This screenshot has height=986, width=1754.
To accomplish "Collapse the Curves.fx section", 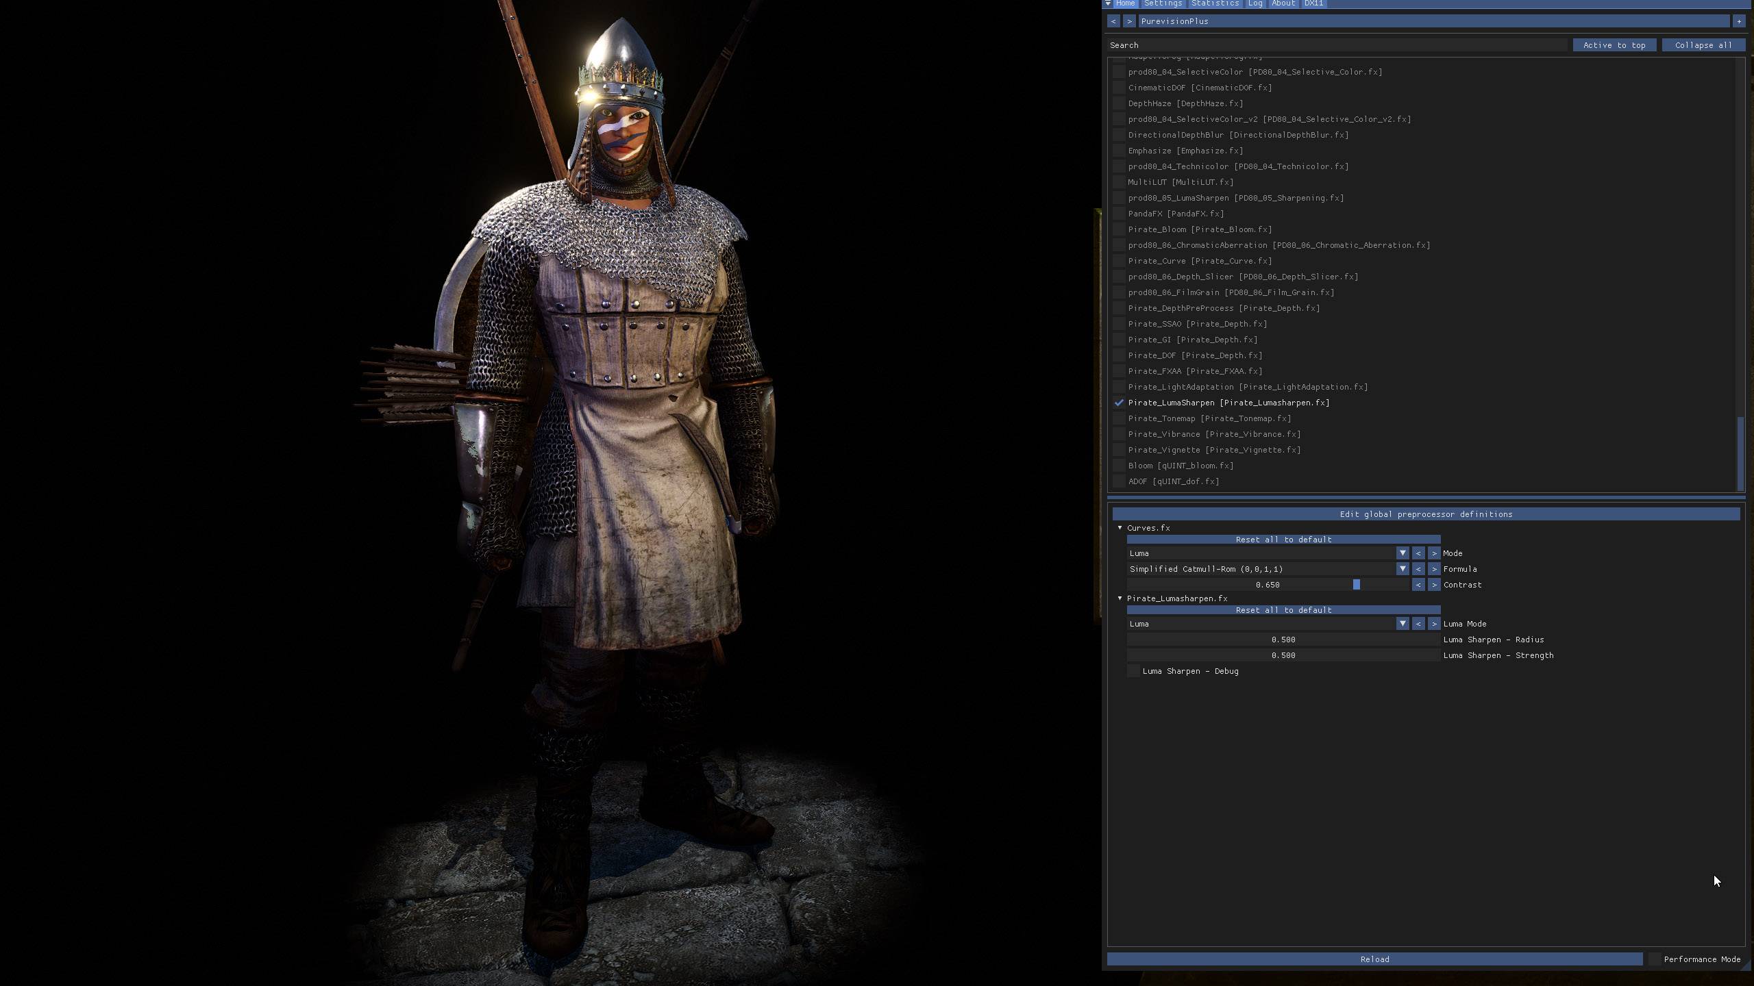I will coord(1120,528).
